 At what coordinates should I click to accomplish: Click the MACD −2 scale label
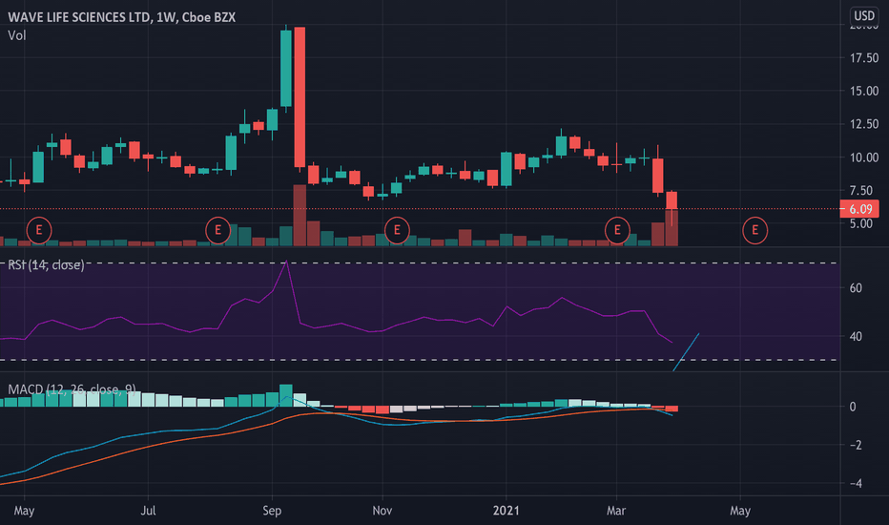coord(856,445)
